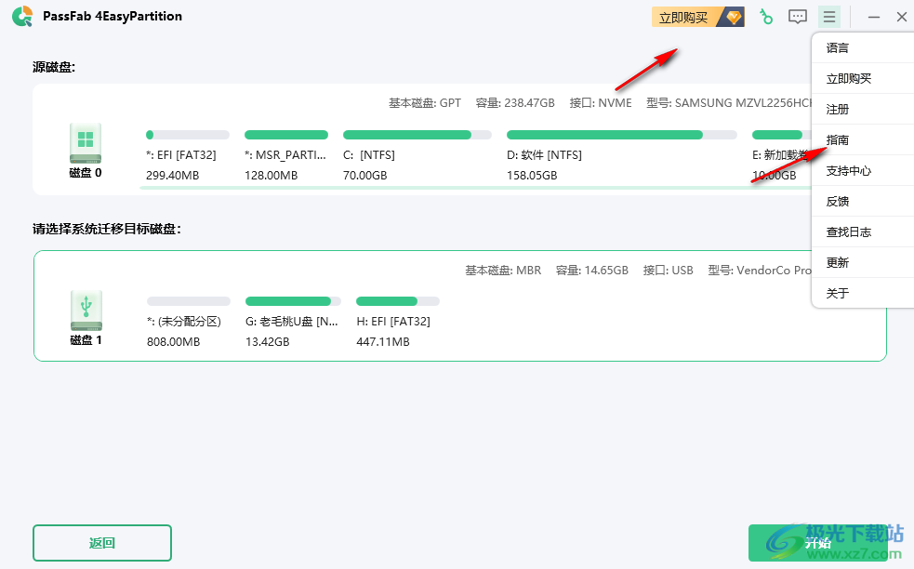The height and width of the screenshot is (569, 914).
Task: Click the green key registration icon
Action: click(x=765, y=16)
